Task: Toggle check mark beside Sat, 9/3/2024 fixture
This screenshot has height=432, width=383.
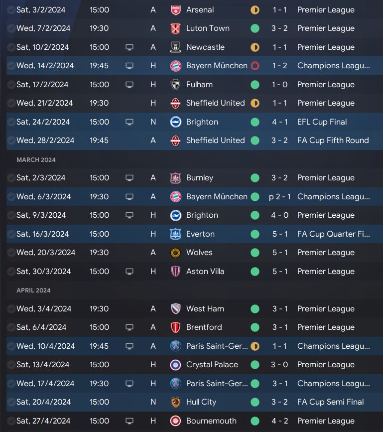Action: click(x=11, y=215)
